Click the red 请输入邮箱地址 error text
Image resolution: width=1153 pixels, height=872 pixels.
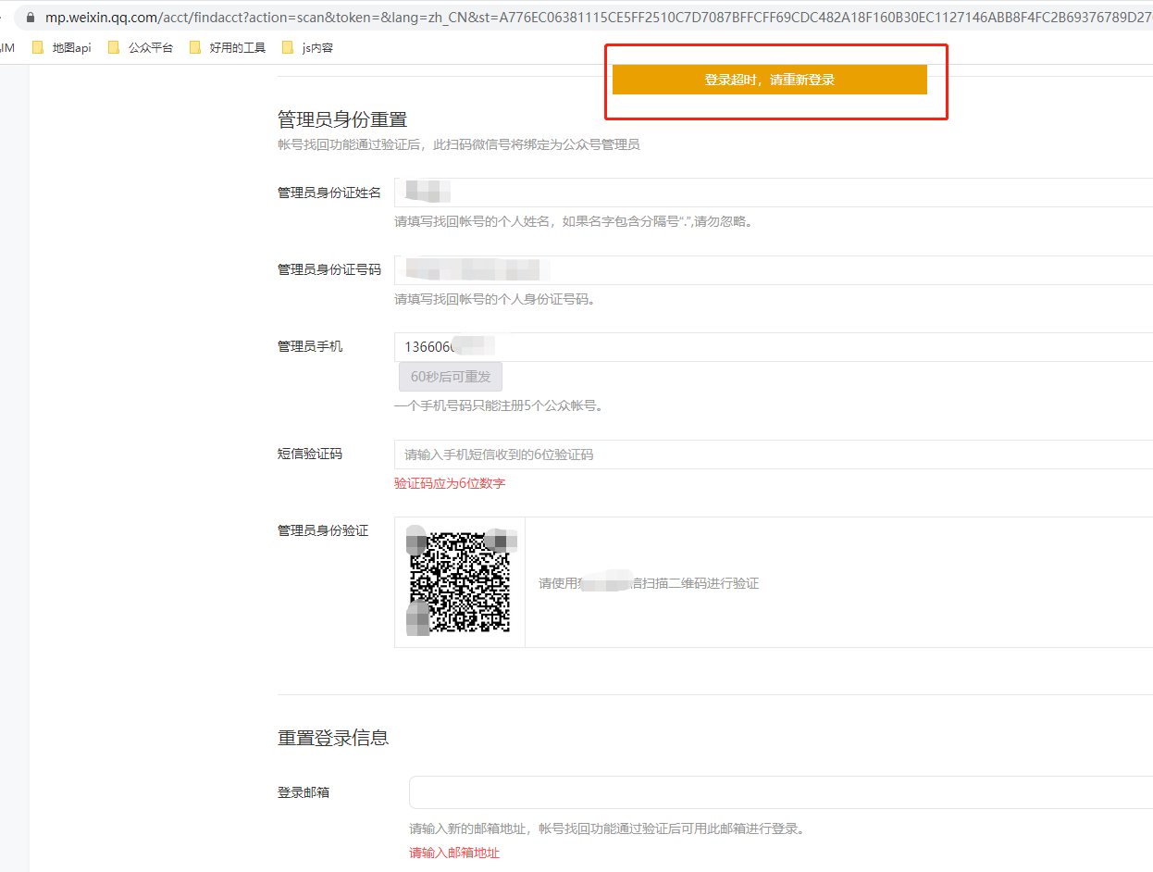[454, 853]
